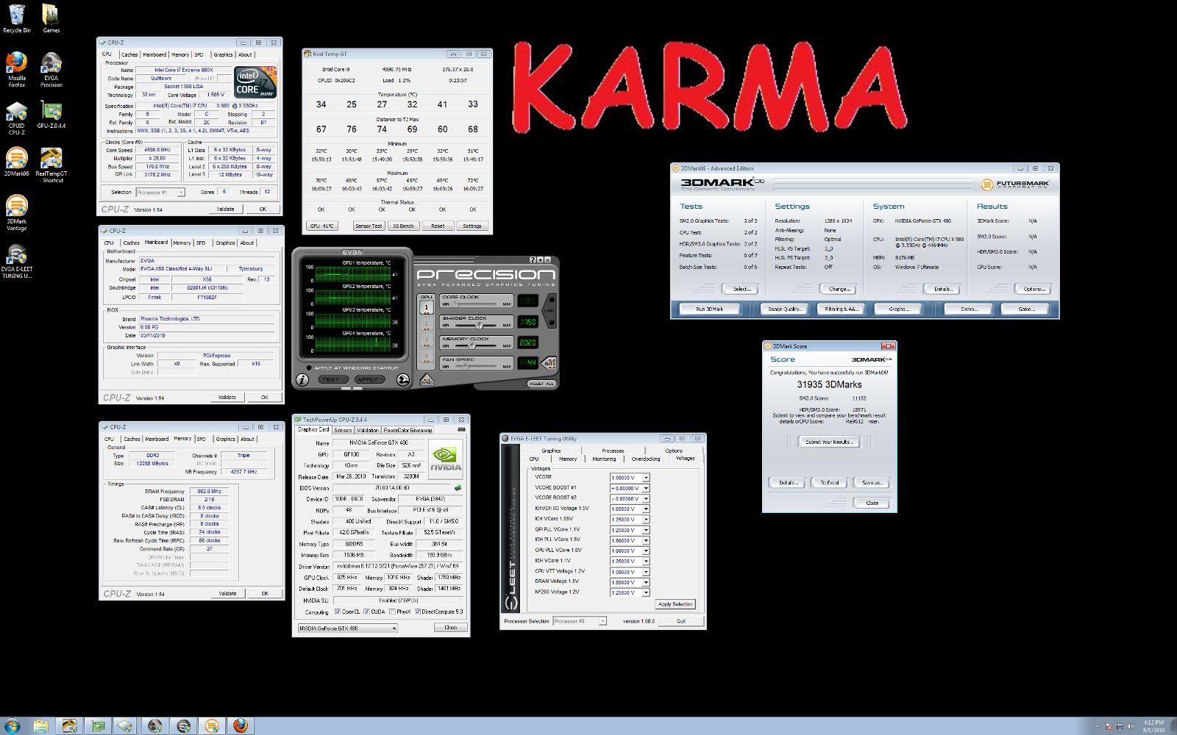Viewport: 1177px width, 735px height.
Task: Switch to the Monitoring tab in E-LEET
Action: [x=604, y=459]
